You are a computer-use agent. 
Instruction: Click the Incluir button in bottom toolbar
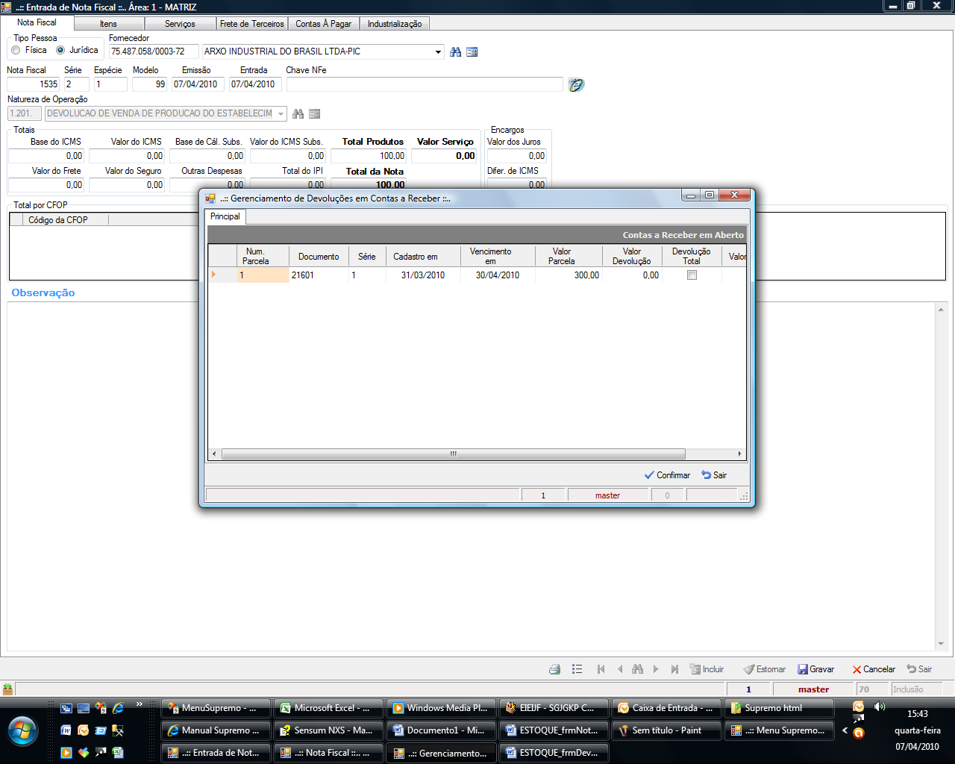(x=707, y=669)
